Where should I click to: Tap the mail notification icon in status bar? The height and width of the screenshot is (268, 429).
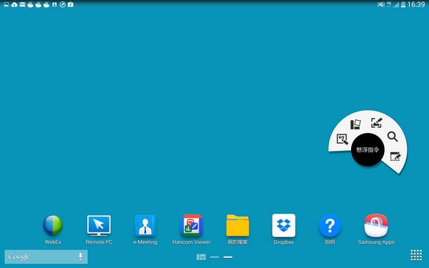[x=22, y=4]
